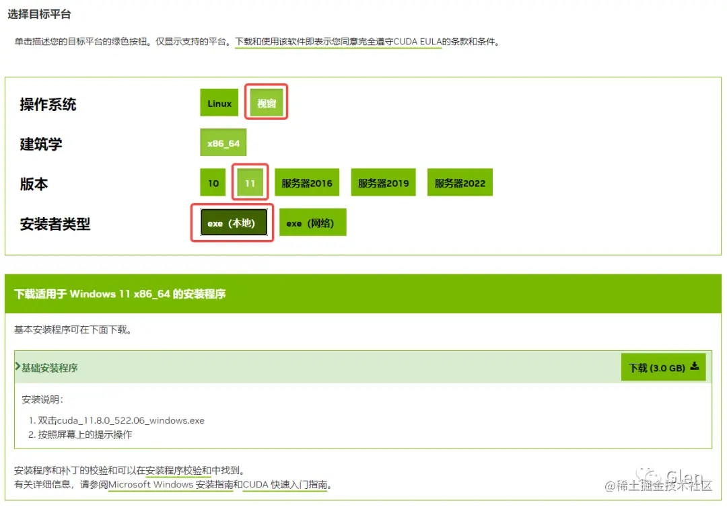Click the text 基本安装程序可在下面下载。
Screen dimensions: 727x507
click(73, 329)
